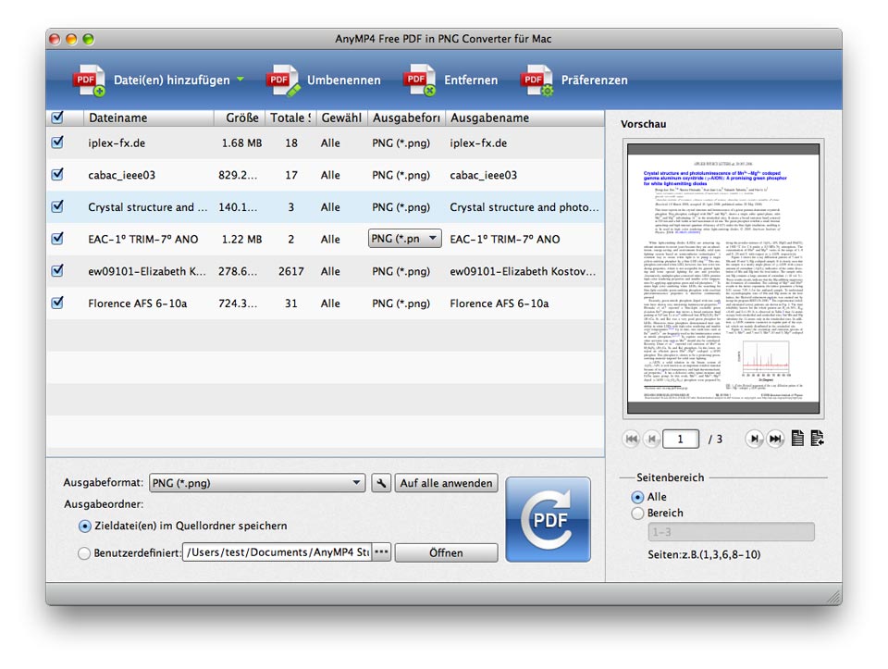
Task: Open the PNG format dropdown in the EAC-1° row
Action: (403, 238)
